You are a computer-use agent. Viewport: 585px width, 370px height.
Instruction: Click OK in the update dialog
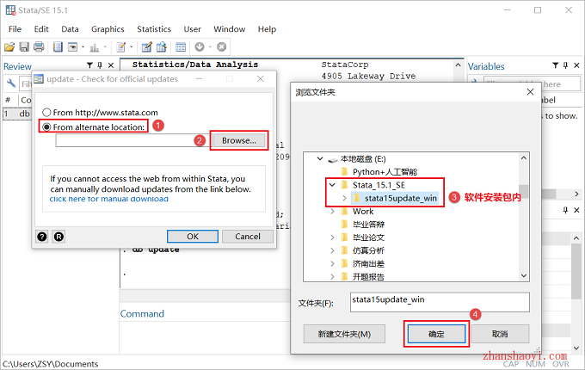click(193, 237)
